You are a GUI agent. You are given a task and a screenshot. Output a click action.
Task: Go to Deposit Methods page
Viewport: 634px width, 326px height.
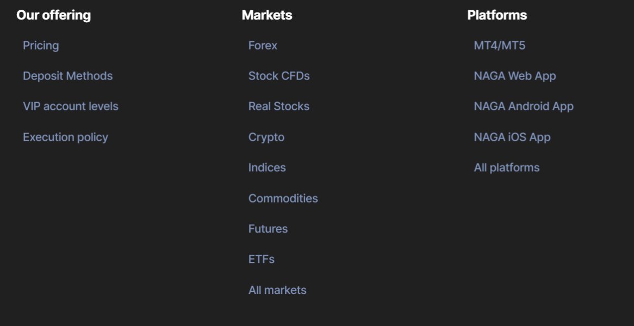point(67,76)
